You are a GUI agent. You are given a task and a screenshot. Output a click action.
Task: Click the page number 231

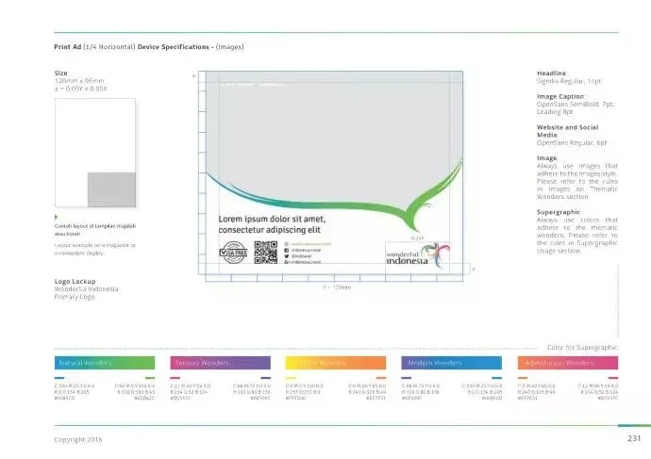(634, 438)
